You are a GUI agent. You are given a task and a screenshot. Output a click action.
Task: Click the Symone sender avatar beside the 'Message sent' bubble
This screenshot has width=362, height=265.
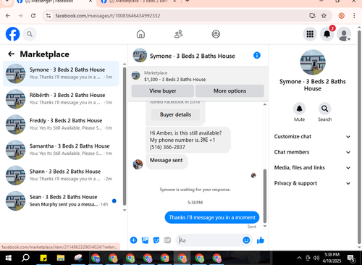tap(138, 164)
